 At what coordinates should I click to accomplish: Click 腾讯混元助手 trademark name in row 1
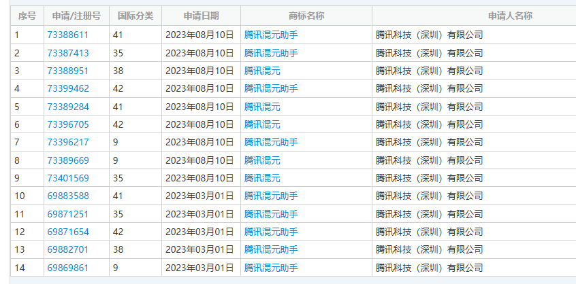pyautogui.click(x=271, y=35)
